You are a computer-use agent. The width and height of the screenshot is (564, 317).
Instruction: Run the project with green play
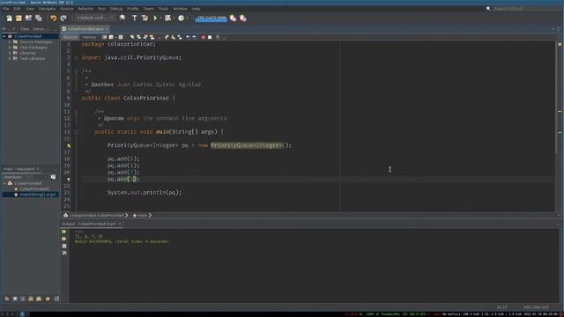(x=155, y=18)
